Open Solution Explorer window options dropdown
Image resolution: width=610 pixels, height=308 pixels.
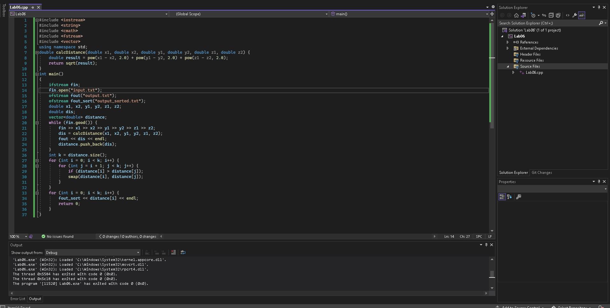593,7
